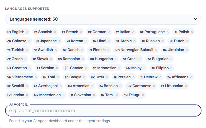Remove the Macedonian language chip
The width and height of the screenshot is (206, 128).
point(64,95)
